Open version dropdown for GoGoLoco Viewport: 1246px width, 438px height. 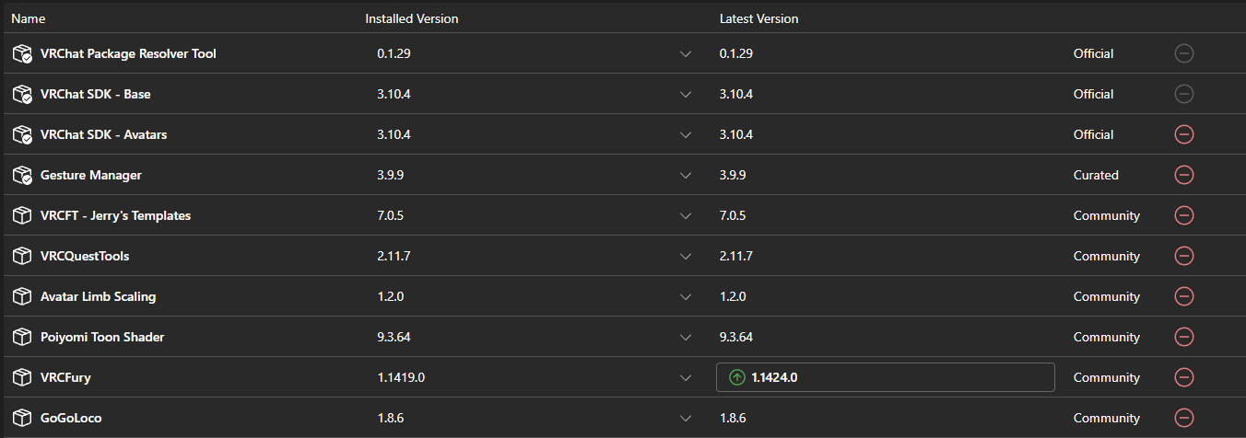[686, 419]
